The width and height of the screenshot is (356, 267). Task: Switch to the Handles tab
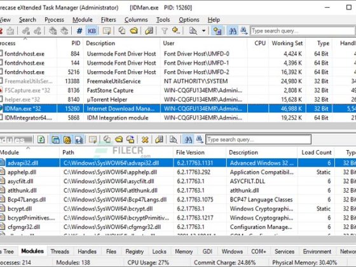[87, 252]
